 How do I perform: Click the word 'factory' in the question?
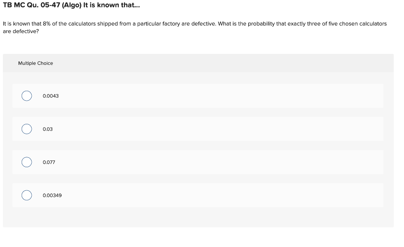click(x=171, y=24)
